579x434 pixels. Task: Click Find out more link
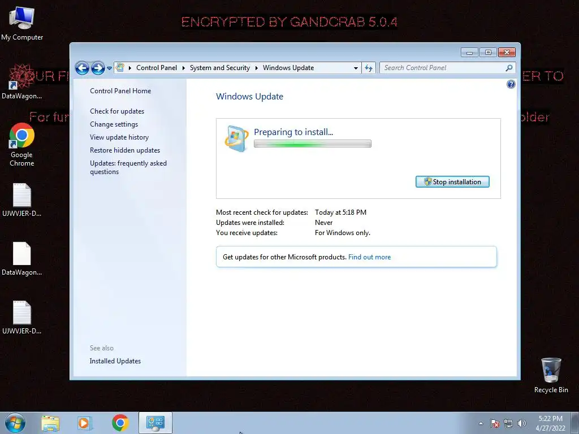pyautogui.click(x=369, y=257)
